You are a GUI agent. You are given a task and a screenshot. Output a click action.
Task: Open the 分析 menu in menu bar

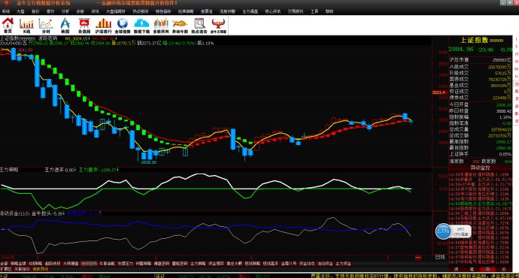pyautogui.click(x=65, y=11)
